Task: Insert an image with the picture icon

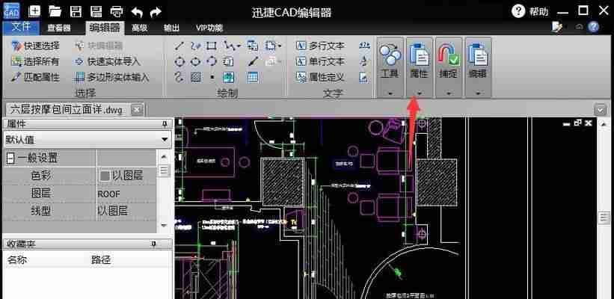Action: pos(229,77)
